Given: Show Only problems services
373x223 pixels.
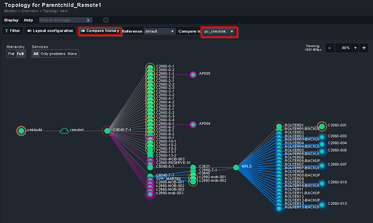Looking at the screenshot, I should pos(53,54).
